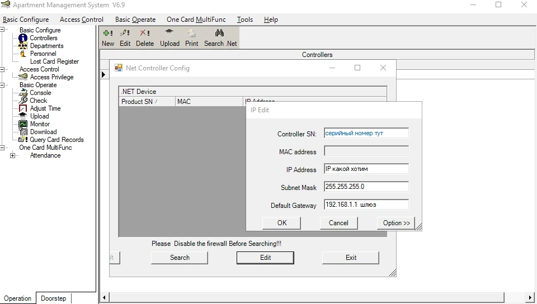Select the Basic Configure tree root
537x304 pixels.
point(40,30)
